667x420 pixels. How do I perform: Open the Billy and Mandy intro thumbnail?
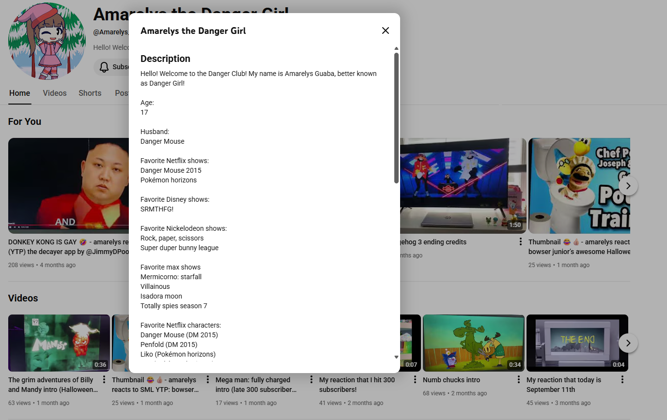click(59, 343)
